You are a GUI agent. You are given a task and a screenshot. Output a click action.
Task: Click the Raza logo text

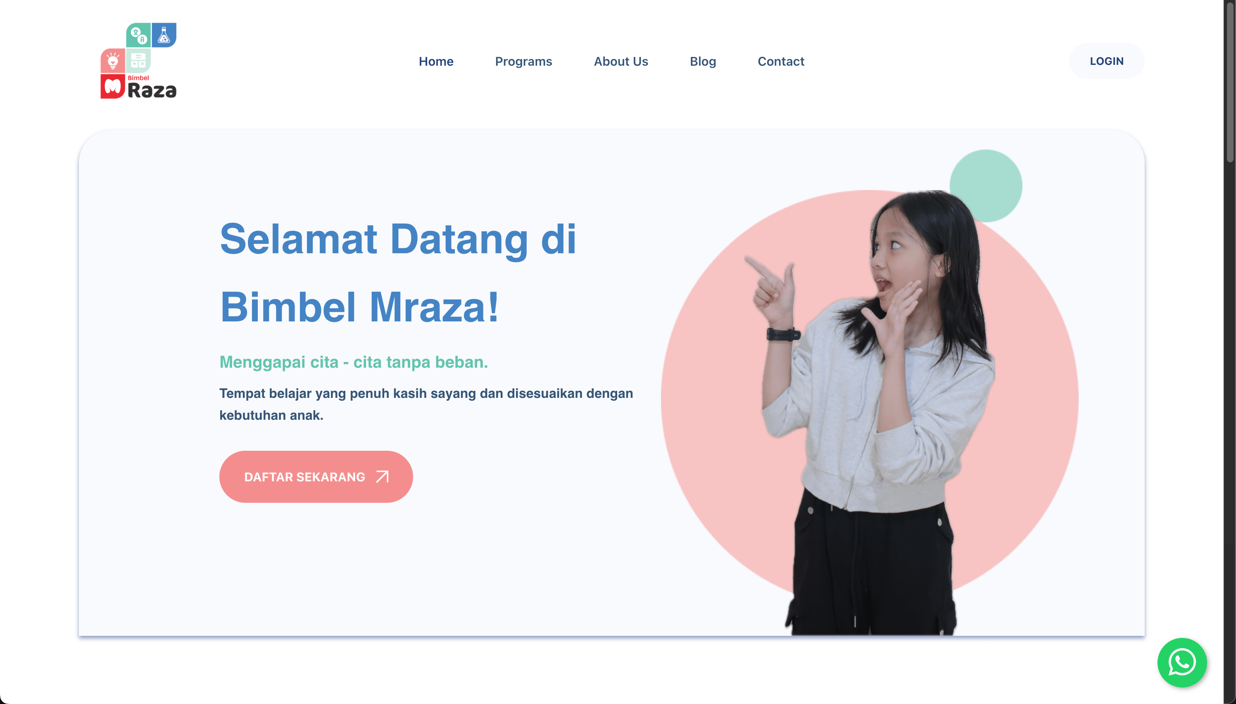[152, 90]
